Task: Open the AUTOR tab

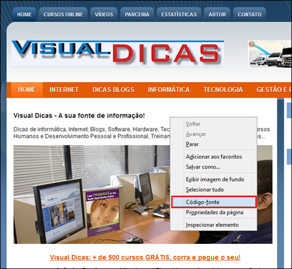Action: pyautogui.click(x=217, y=14)
